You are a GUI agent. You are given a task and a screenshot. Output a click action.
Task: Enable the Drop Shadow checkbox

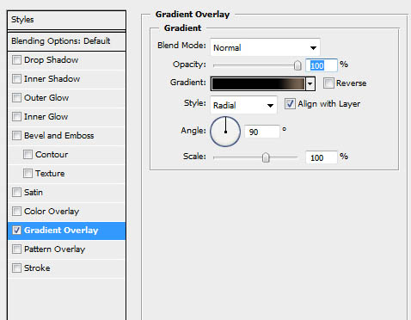[16, 60]
